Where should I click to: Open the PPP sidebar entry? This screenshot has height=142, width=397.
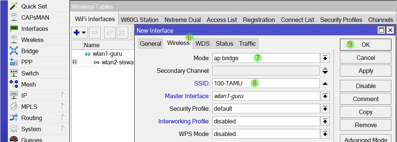39,62
